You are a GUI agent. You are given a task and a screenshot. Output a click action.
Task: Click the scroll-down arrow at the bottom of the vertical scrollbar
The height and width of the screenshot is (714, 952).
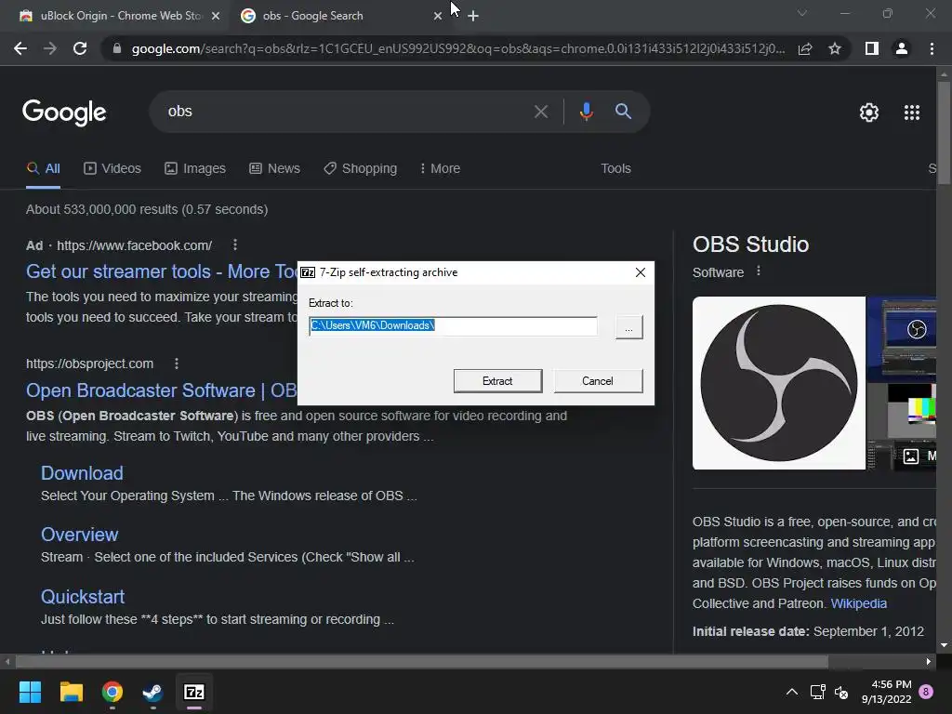click(x=944, y=646)
